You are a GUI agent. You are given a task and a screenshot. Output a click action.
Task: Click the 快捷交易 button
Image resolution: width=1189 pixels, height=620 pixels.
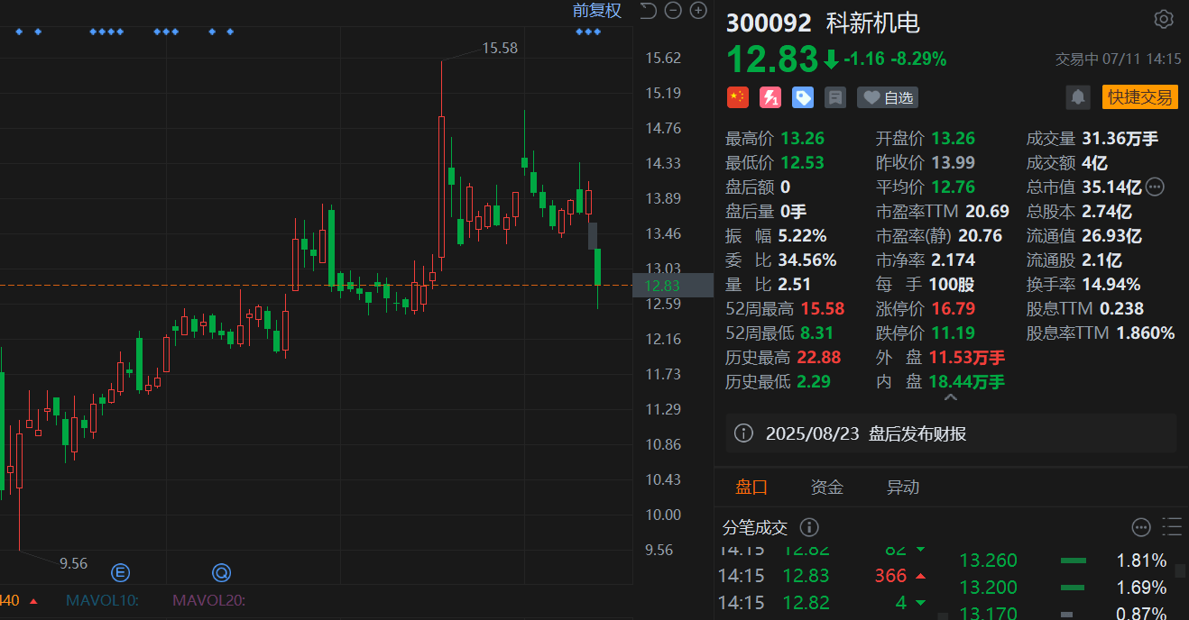(x=1139, y=97)
